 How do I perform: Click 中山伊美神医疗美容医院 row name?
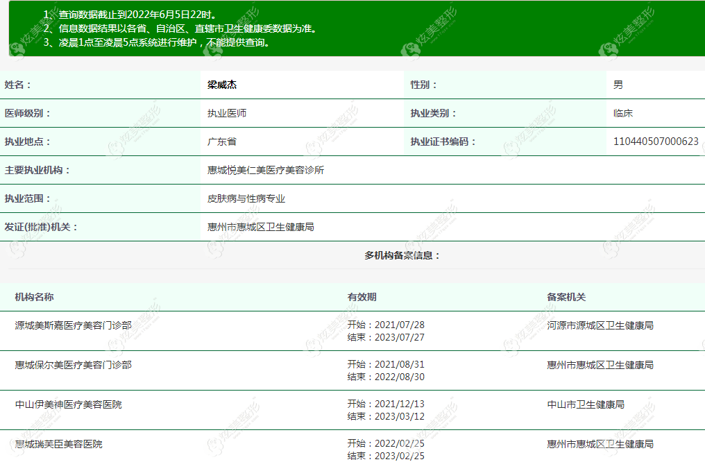pos(68,404)
